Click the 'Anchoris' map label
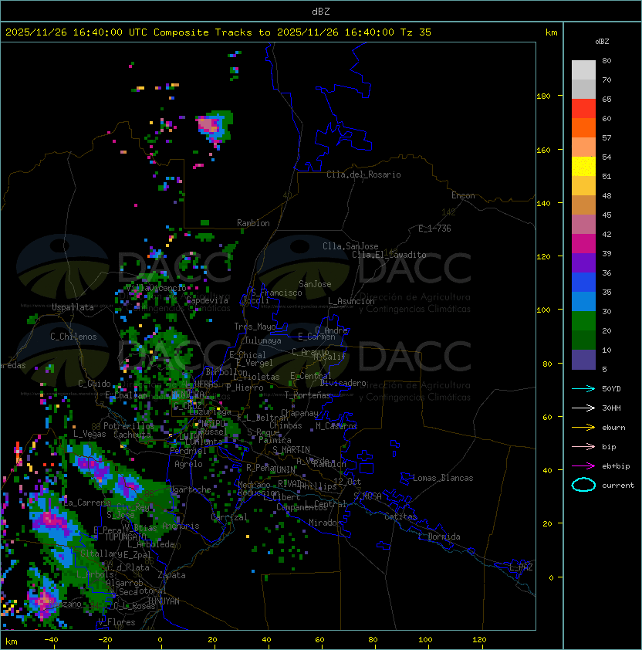Image resolution: width=642 pixels, height=650 pixels. (181, 526)
